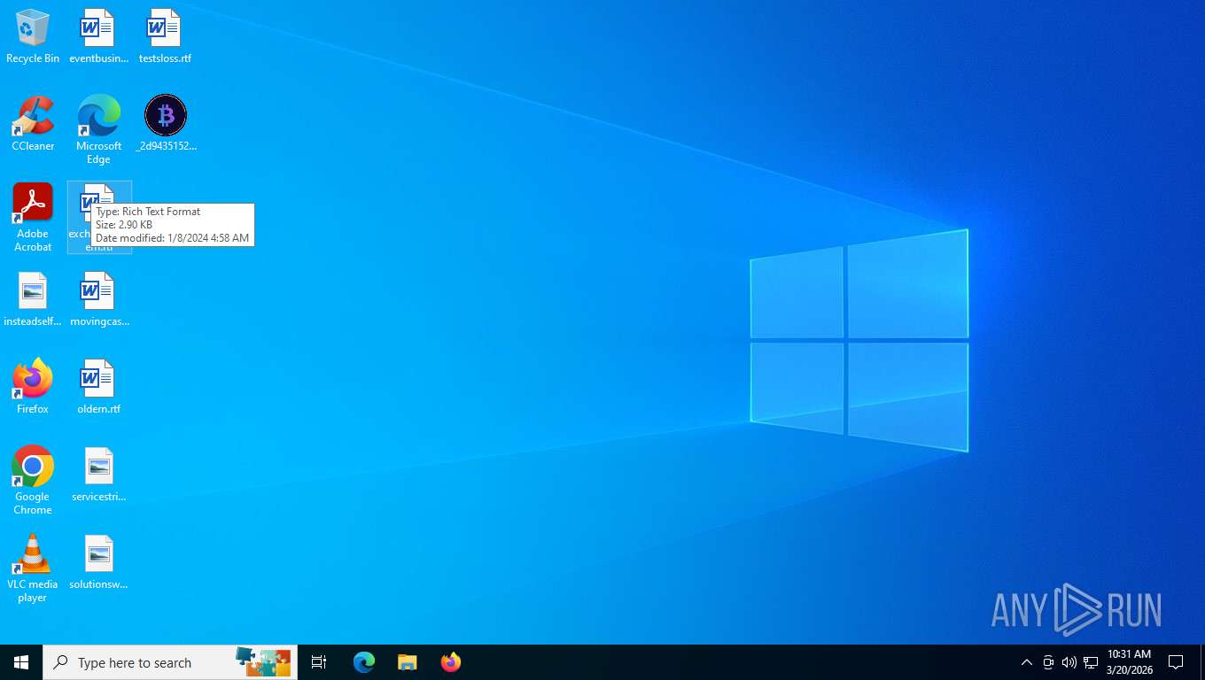The image size is (1205, 680).
Task: Open the volume speaker tray icon
Action: click(1069, 662)
